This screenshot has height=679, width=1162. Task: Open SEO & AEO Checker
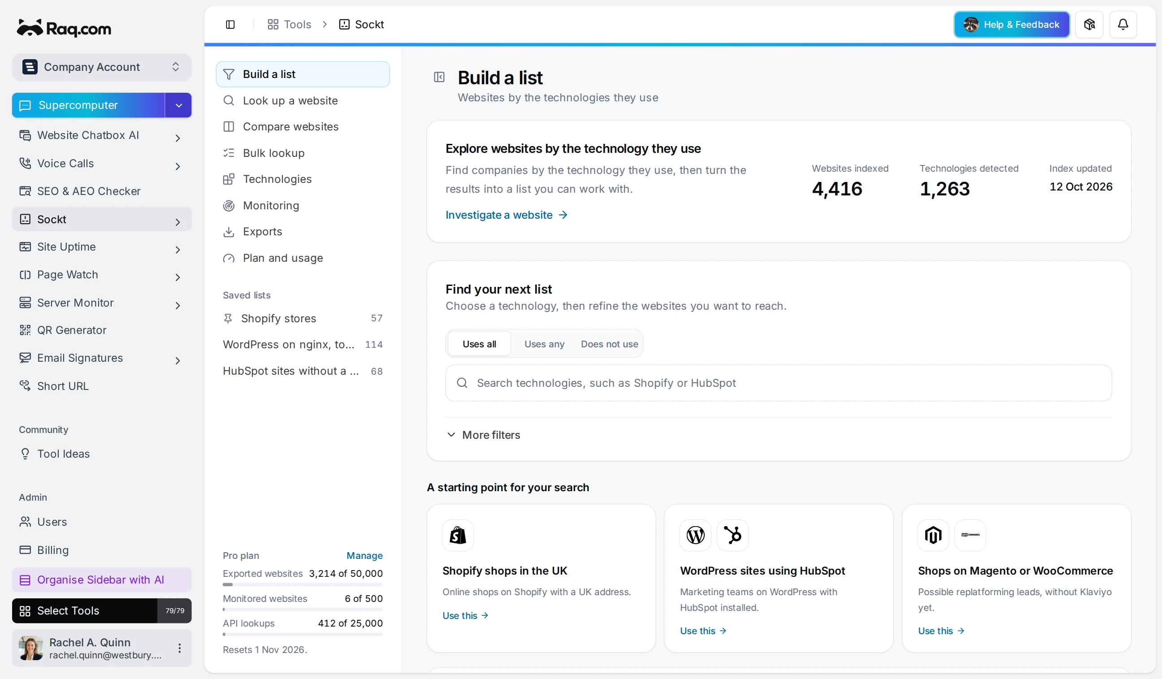coord(101,191)
